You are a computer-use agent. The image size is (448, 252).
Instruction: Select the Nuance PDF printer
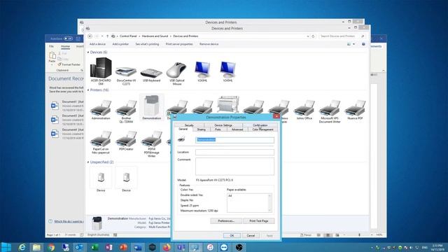pos(355,108)
